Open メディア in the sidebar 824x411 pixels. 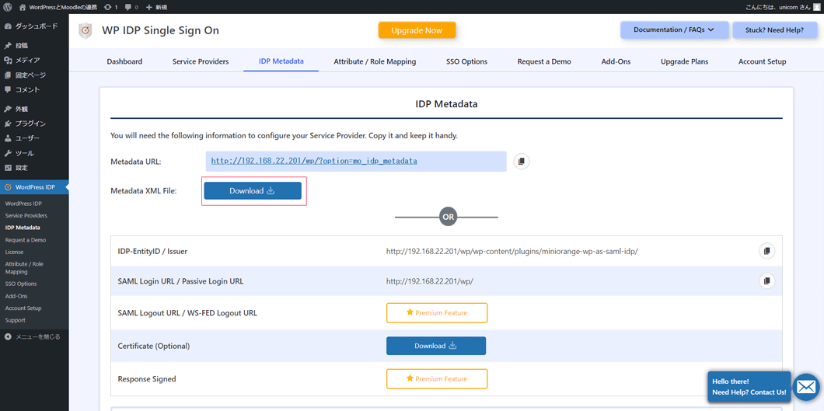pos(34,61)
